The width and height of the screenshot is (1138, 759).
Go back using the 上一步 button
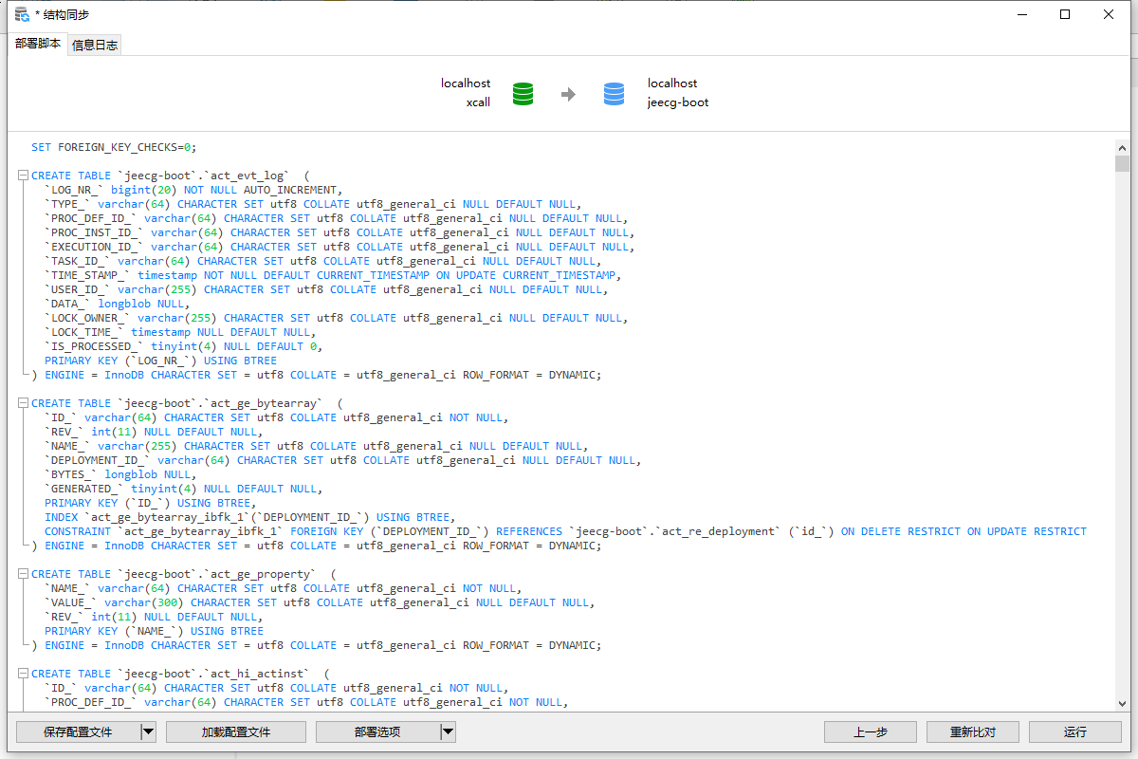(870, 731)
